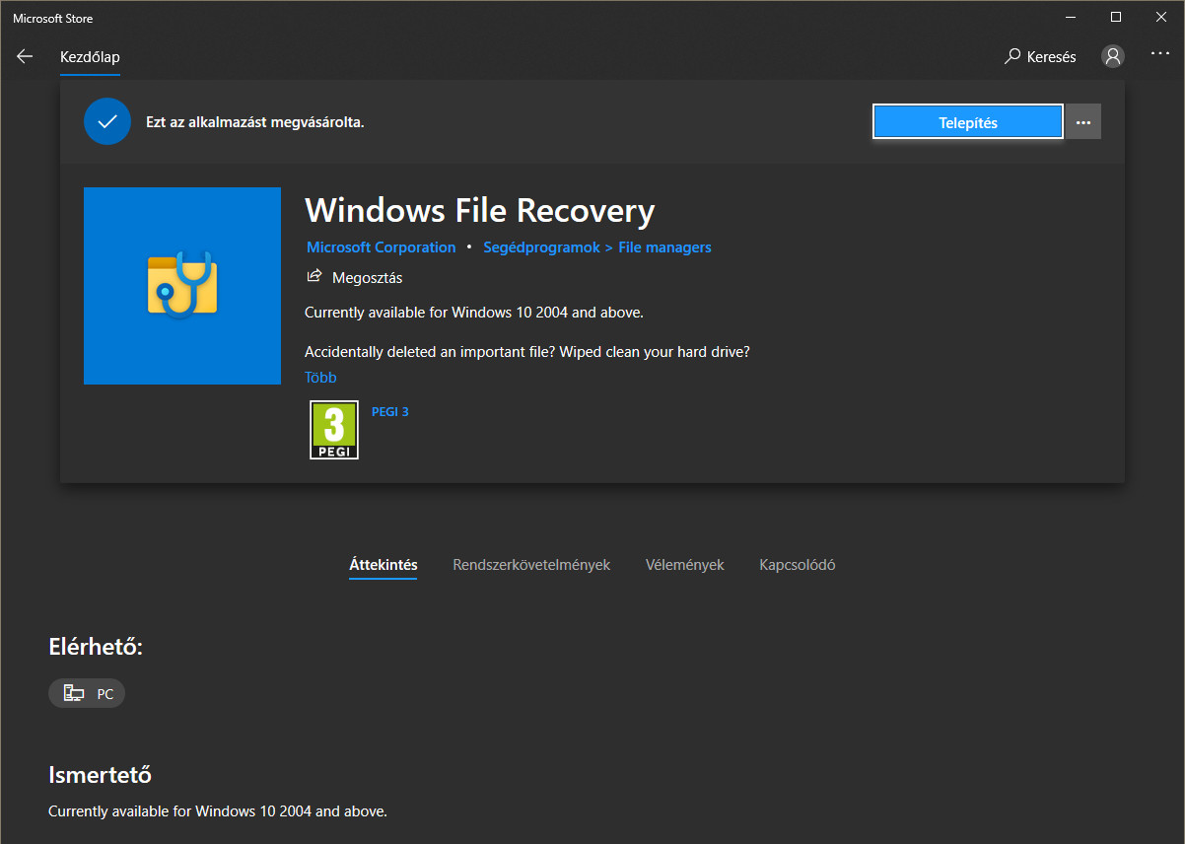This screenshot has width=1185, height=844.
Task: Go back using the back arrow
Action: [x=25, y=56]
